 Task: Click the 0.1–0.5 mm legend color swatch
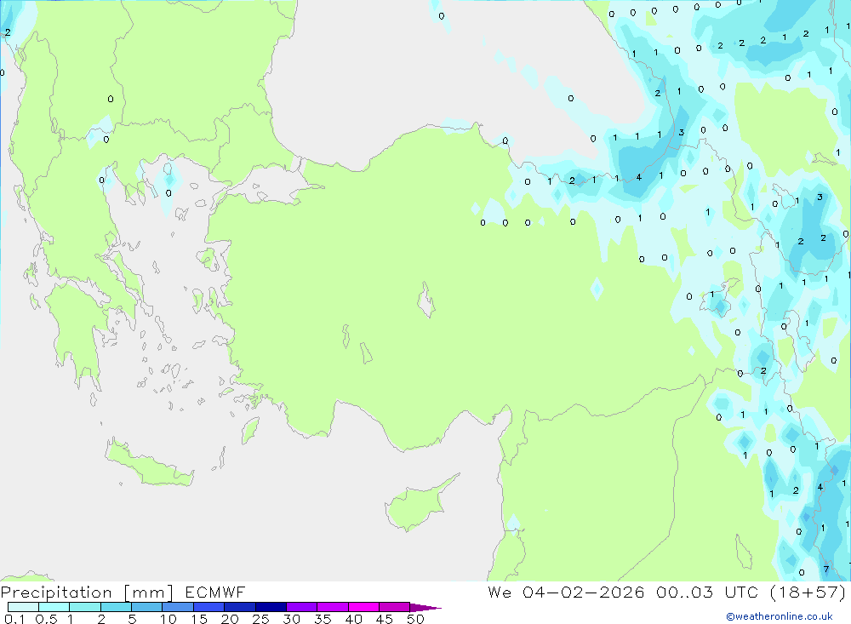[23, 607]
